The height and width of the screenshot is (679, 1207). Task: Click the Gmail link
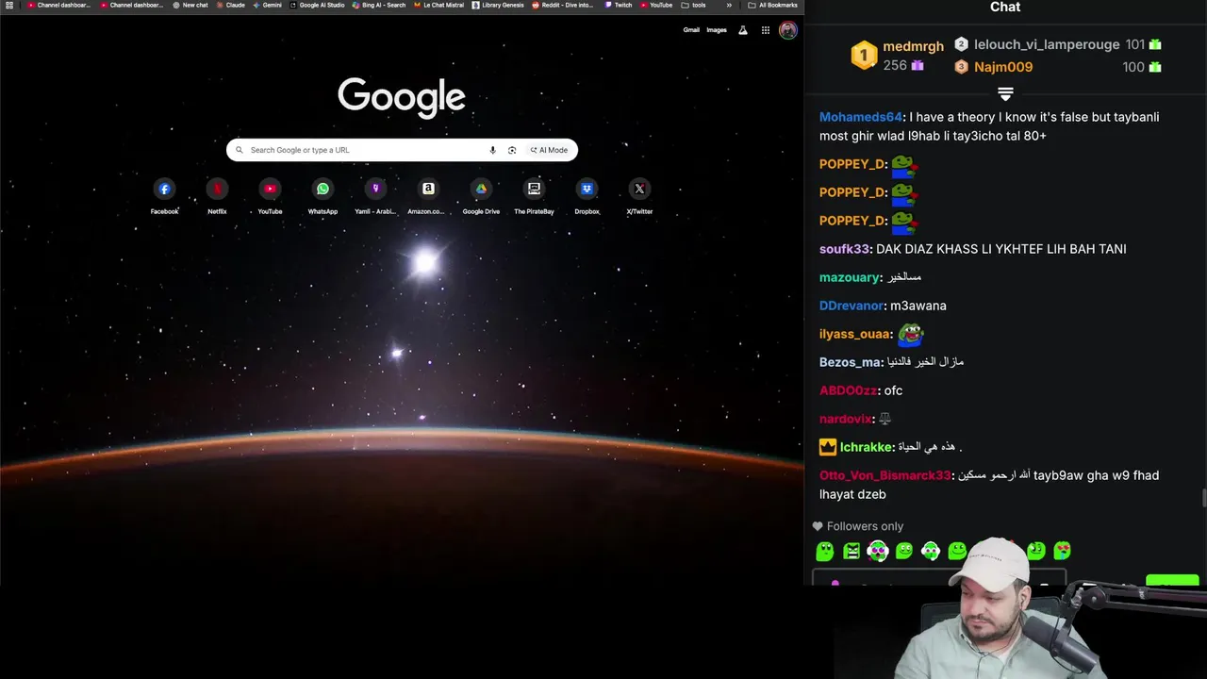coord(691,30)
